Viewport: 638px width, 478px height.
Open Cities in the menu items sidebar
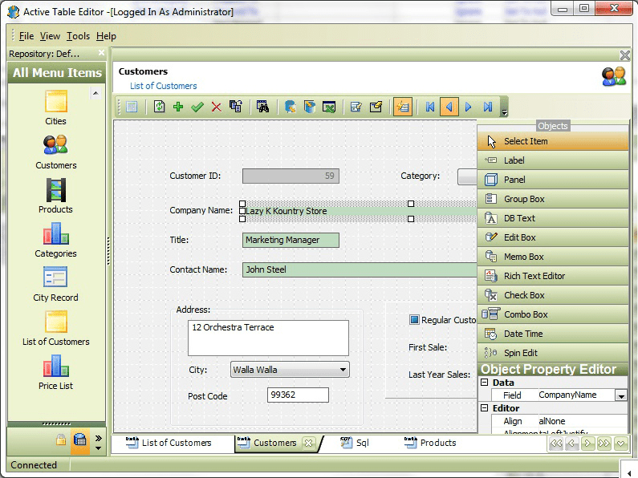pyautogui.click(x=55, y=107)
